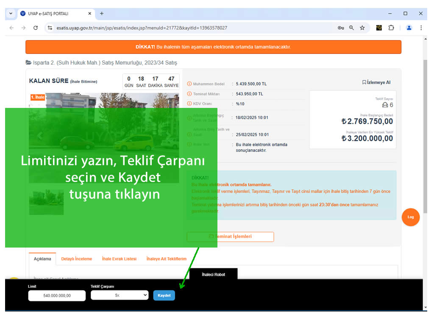Viewport: 434px width, 325px height.
Task: Click the page vertical scrollbar
Action: click(x=425, y=137)
